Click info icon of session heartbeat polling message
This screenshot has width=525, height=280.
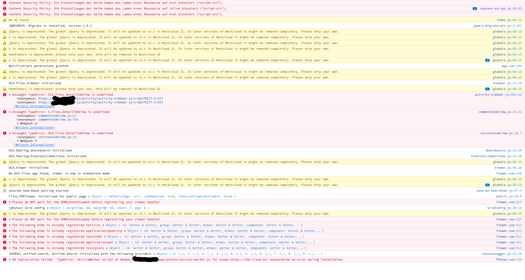5,191
